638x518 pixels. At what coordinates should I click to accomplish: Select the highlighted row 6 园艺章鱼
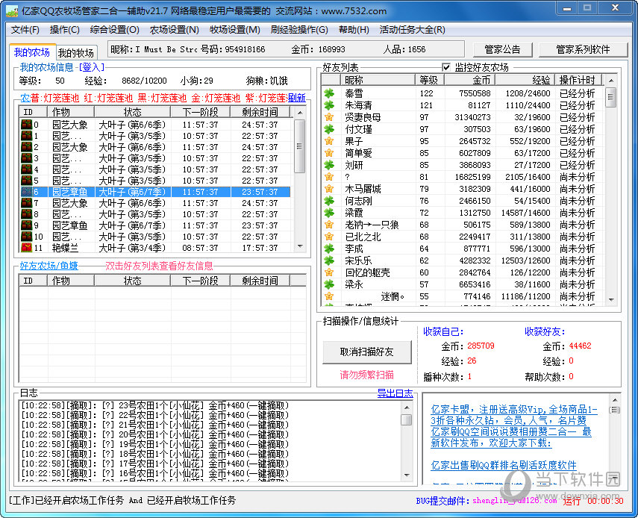click(155, 192)
